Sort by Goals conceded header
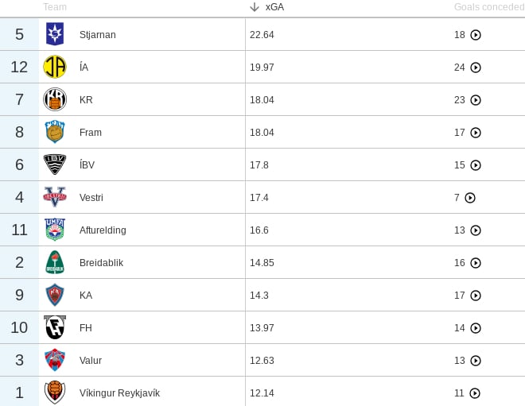 click(x=488, y=7)
